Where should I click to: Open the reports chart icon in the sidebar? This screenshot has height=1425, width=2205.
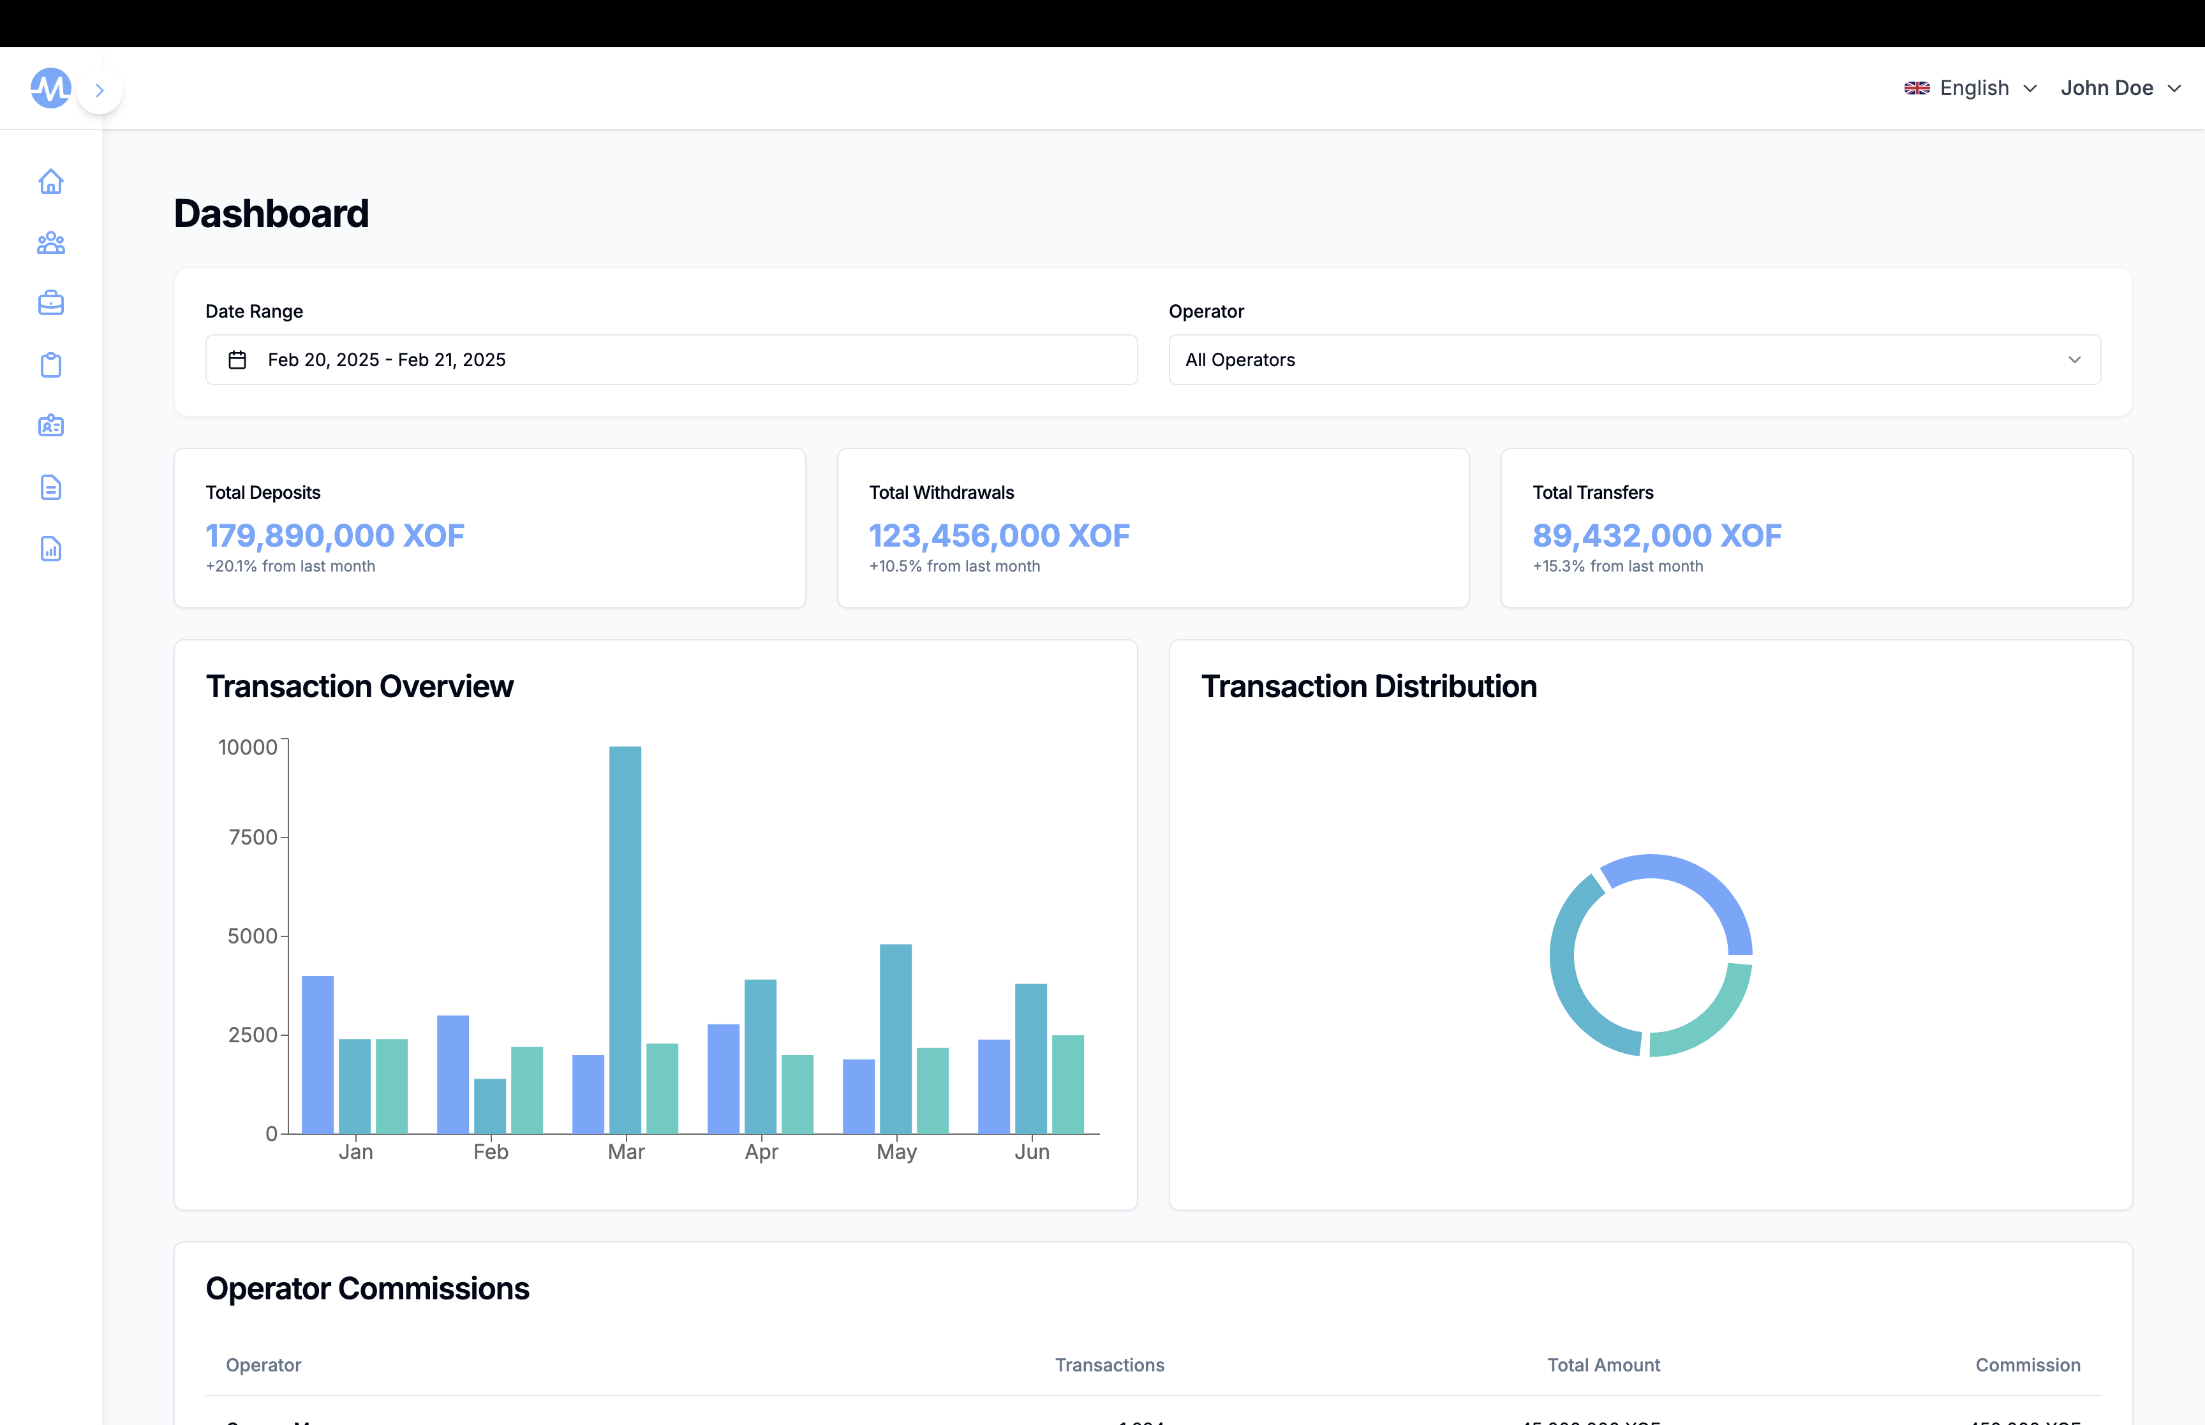51,549
